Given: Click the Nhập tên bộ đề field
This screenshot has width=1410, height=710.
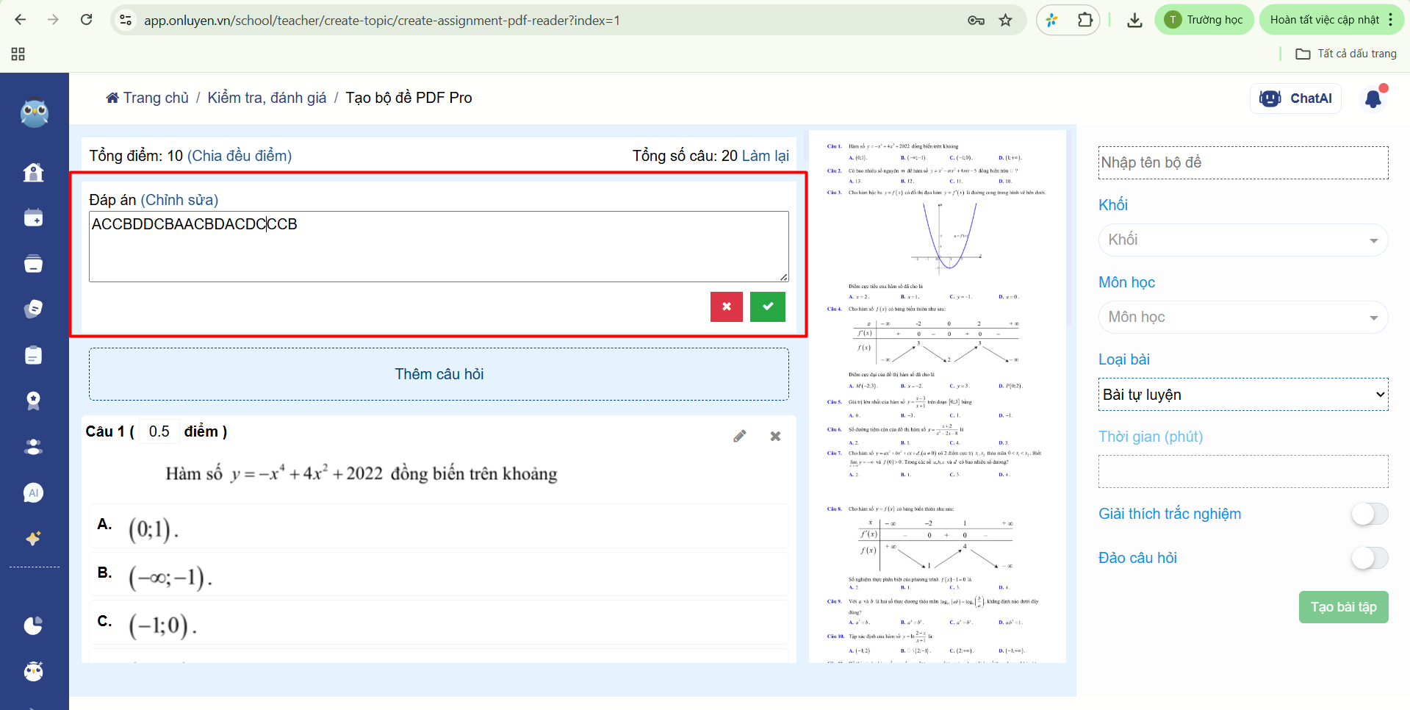Looking at the screenshot, I should [1242, 162].
